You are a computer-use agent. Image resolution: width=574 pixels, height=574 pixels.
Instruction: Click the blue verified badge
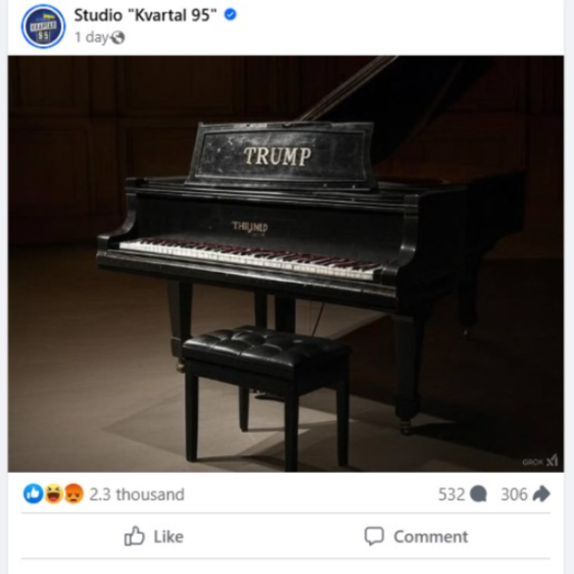click(x=231, y=15)
